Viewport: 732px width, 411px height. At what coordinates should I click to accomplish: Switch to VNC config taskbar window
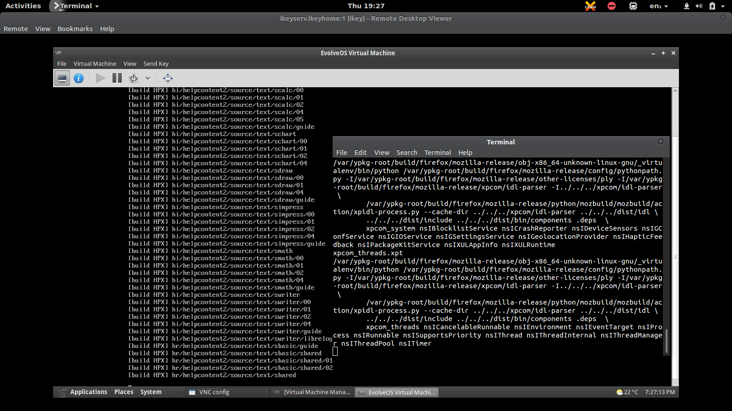point(227,392)
